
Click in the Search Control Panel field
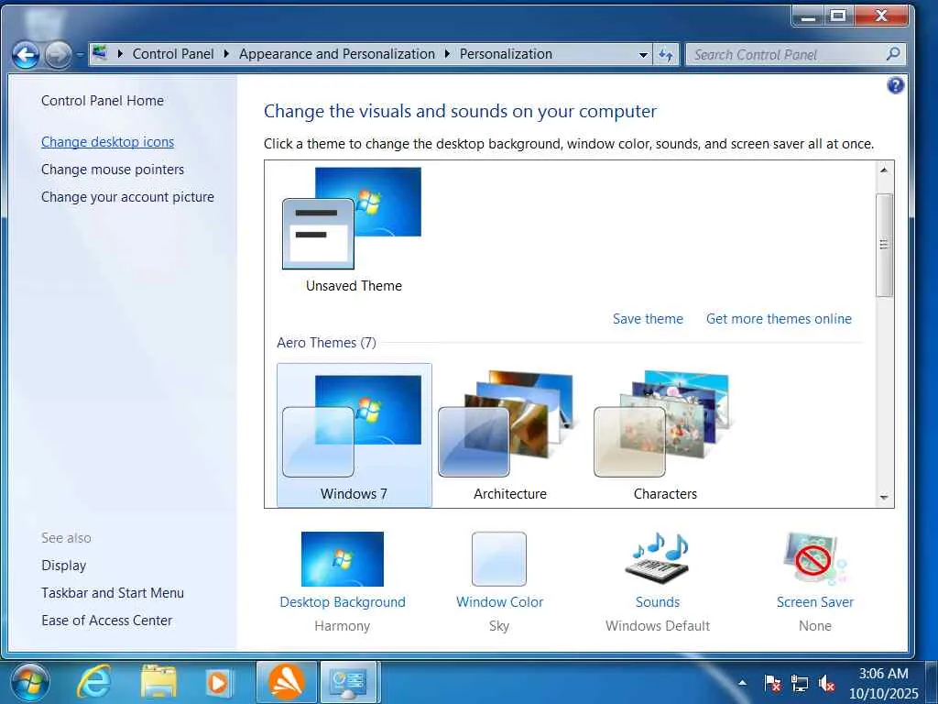coord(785,54)
